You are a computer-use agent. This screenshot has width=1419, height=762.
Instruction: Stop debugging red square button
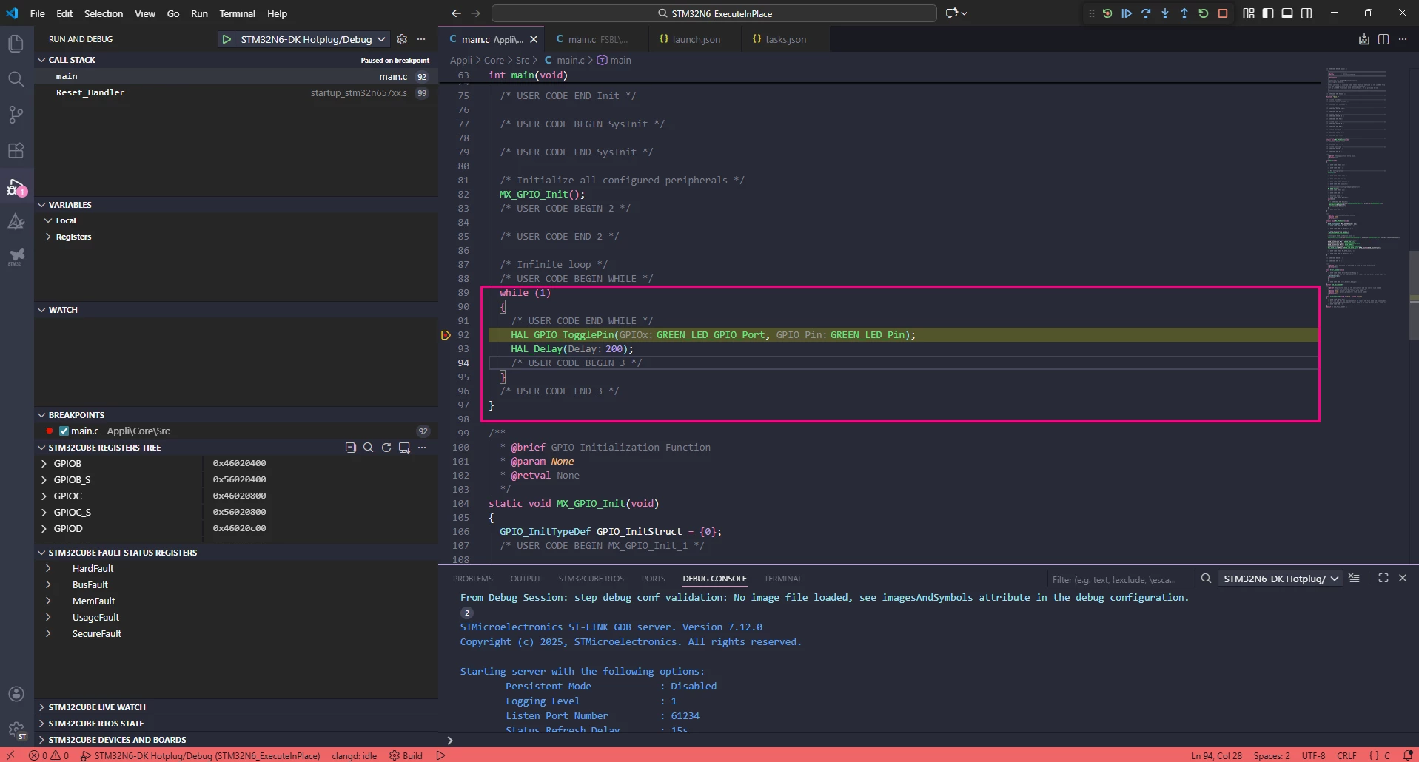tap(1223, 13)
